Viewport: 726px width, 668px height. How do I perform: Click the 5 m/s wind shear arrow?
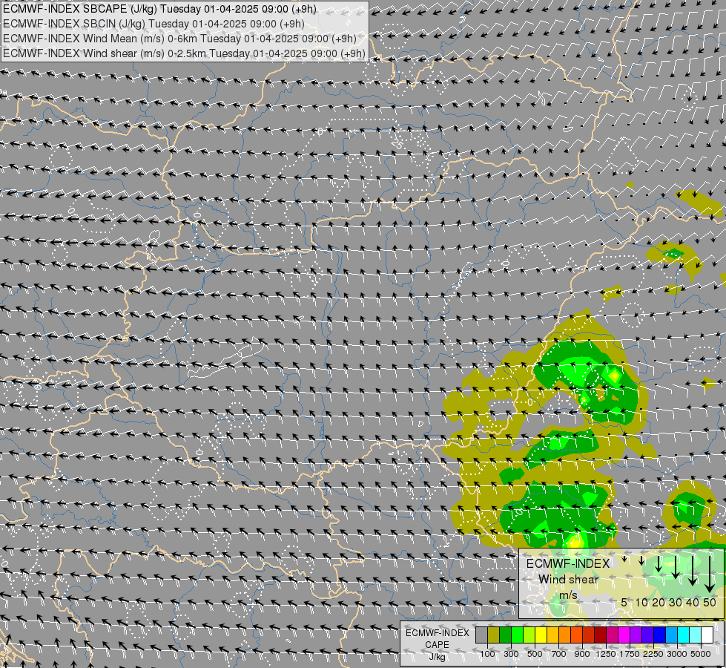[624, 559]
